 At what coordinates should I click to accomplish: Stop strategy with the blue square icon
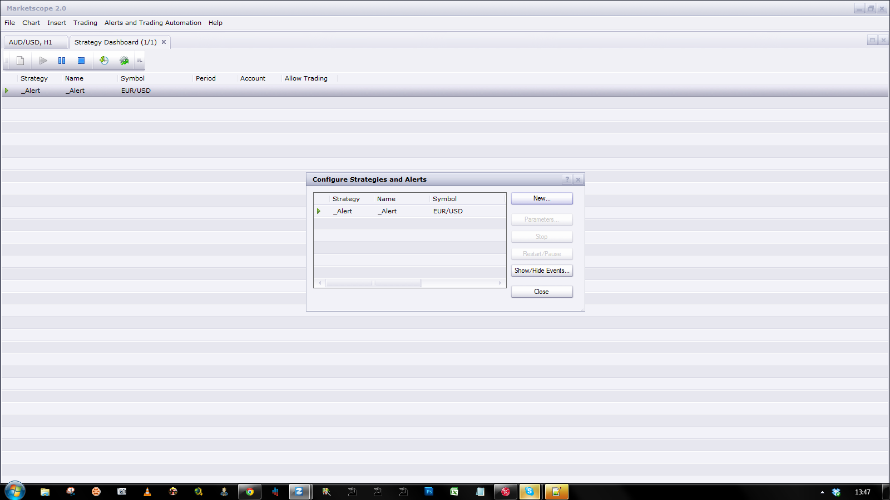[81, 61]
